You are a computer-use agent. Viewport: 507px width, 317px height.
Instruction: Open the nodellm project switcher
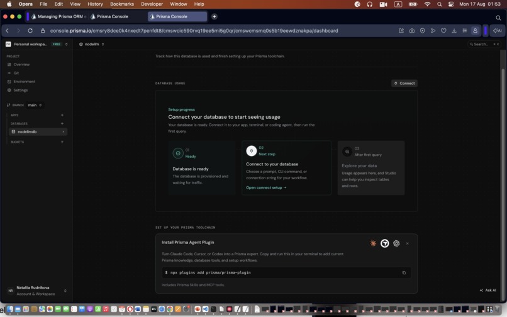point(92,44)
